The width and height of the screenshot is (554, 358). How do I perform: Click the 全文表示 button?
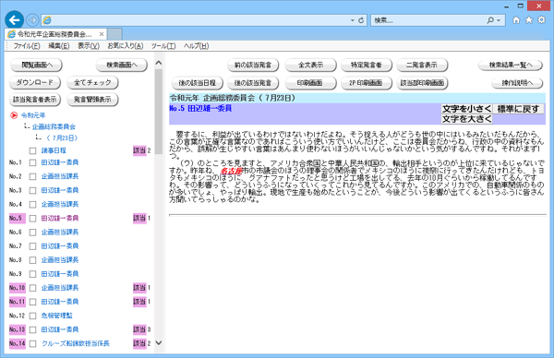[310, 65]
